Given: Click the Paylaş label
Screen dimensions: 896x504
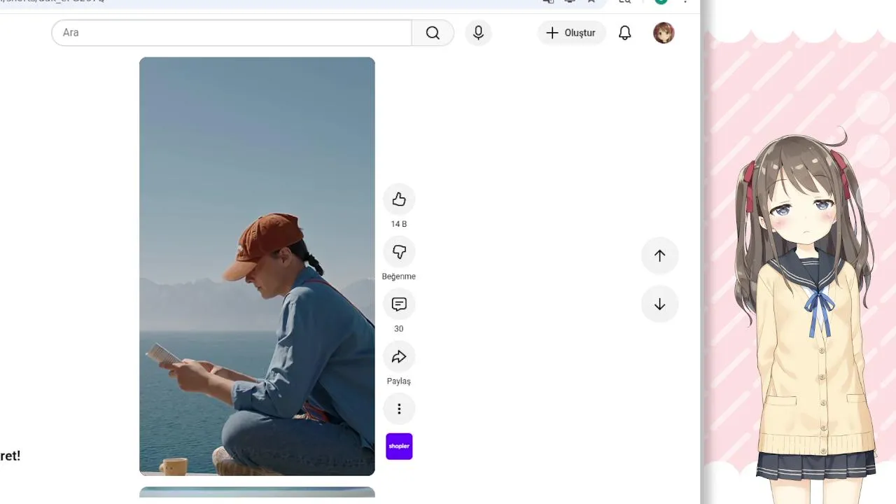Looking at the screenshot, I should (399, 381).
